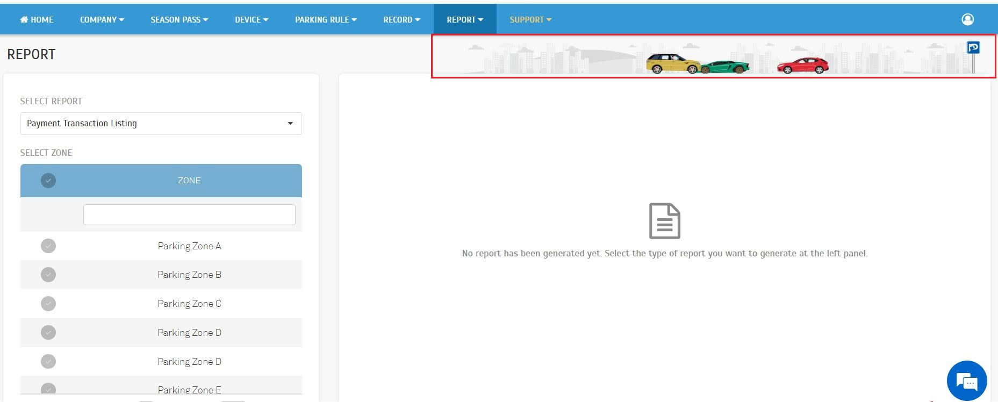The image size is (998, 402).
Task: Open the user profile icon
Action: (x=967, y=19)
